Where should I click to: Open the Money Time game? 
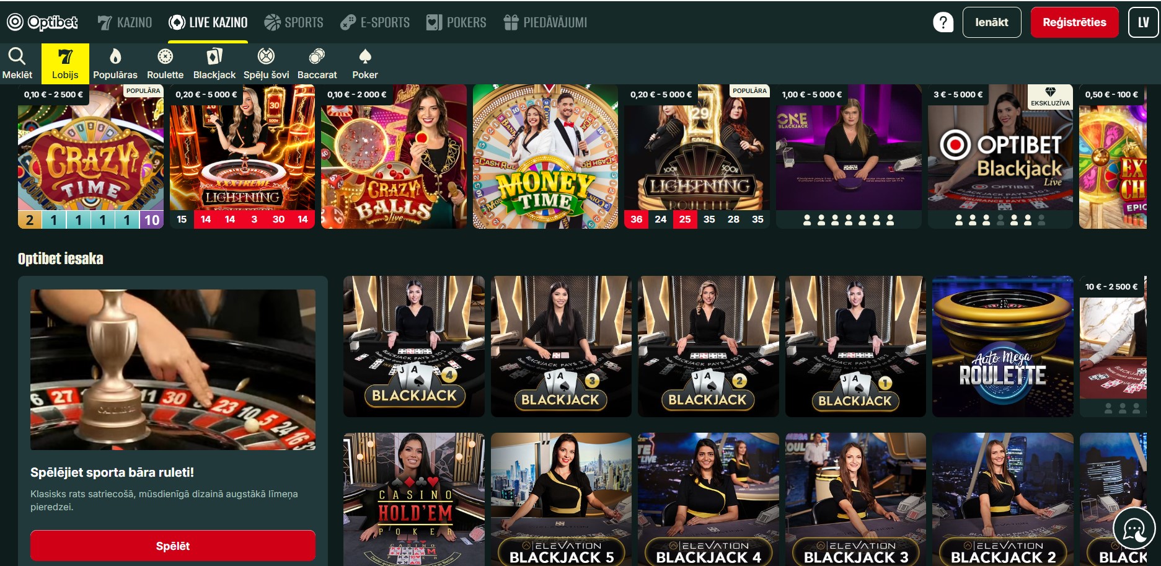(545, 157)
